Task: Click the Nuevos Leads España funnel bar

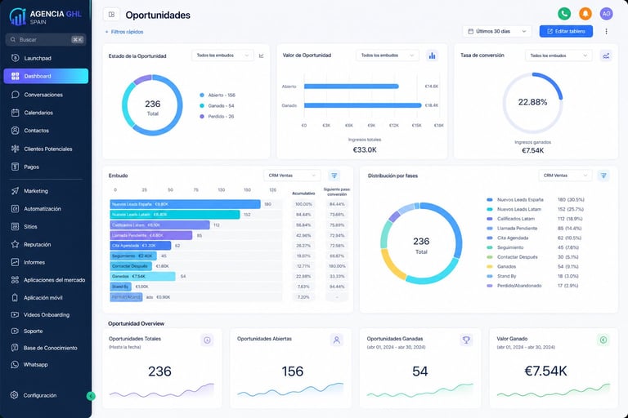Action: [185, 204]
